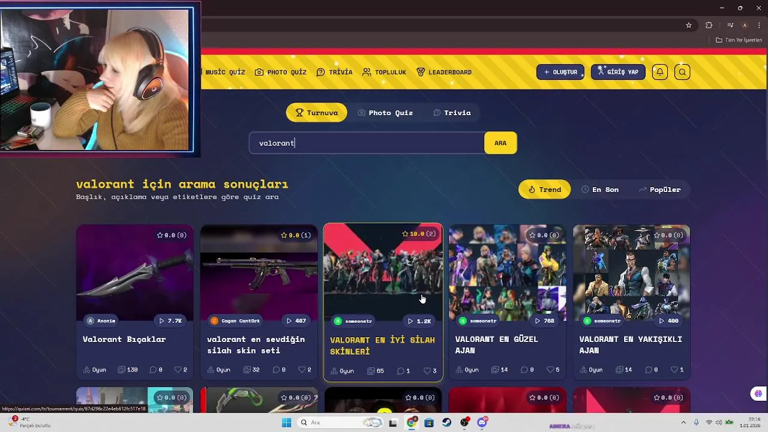Open the Chrome profile avatar
The image size is (768, 432).
[x=745, y=25]
